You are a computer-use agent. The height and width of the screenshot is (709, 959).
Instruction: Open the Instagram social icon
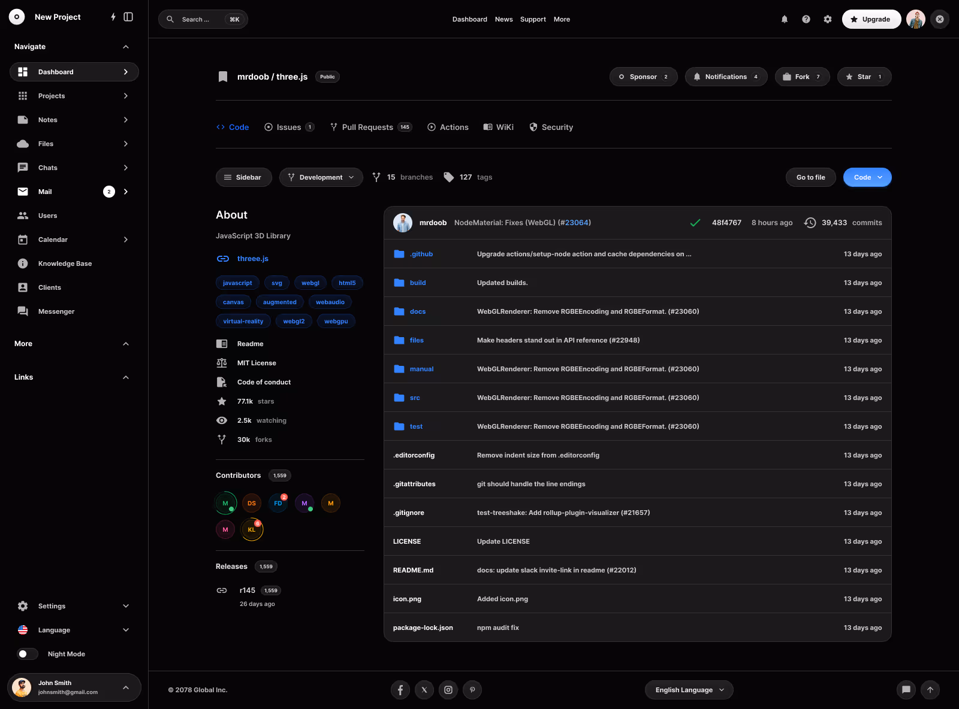click(x=448, y=690)
